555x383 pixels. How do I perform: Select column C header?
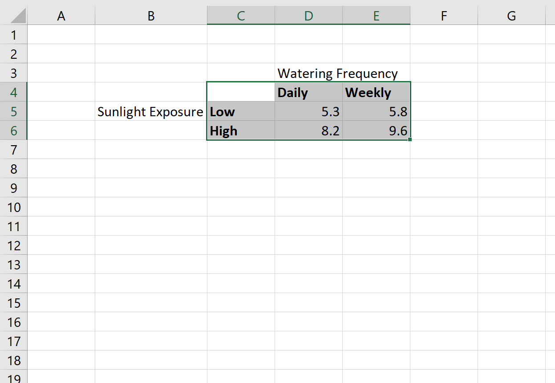pyautogui.click(x=241, y=15)
